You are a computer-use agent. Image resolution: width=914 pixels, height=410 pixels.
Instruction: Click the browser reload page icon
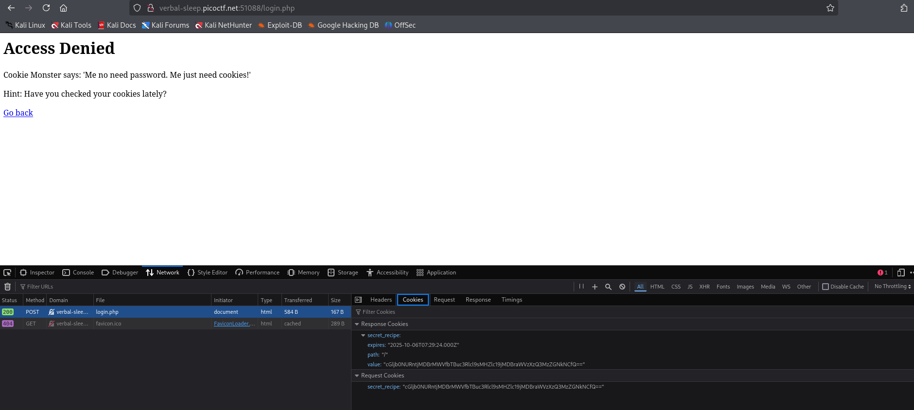[46, 8]
